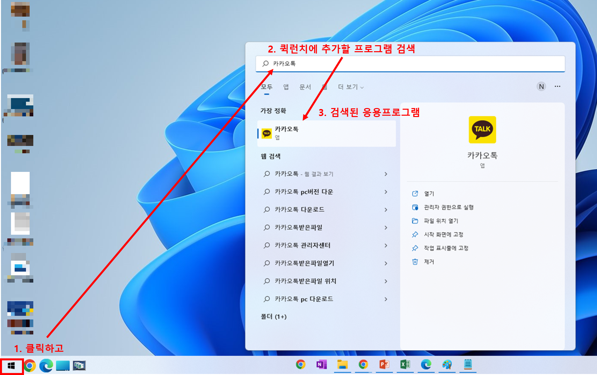Expand chevron for 카카오톡 pc버전 다운
This screenshot has height=375, width=597.
(386, 192)
